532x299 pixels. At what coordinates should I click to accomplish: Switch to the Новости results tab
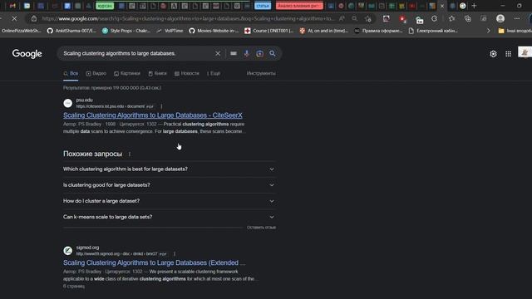click(x=186, y=74)
